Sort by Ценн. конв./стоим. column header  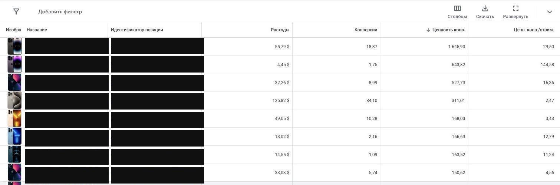[x=531, y=30]
